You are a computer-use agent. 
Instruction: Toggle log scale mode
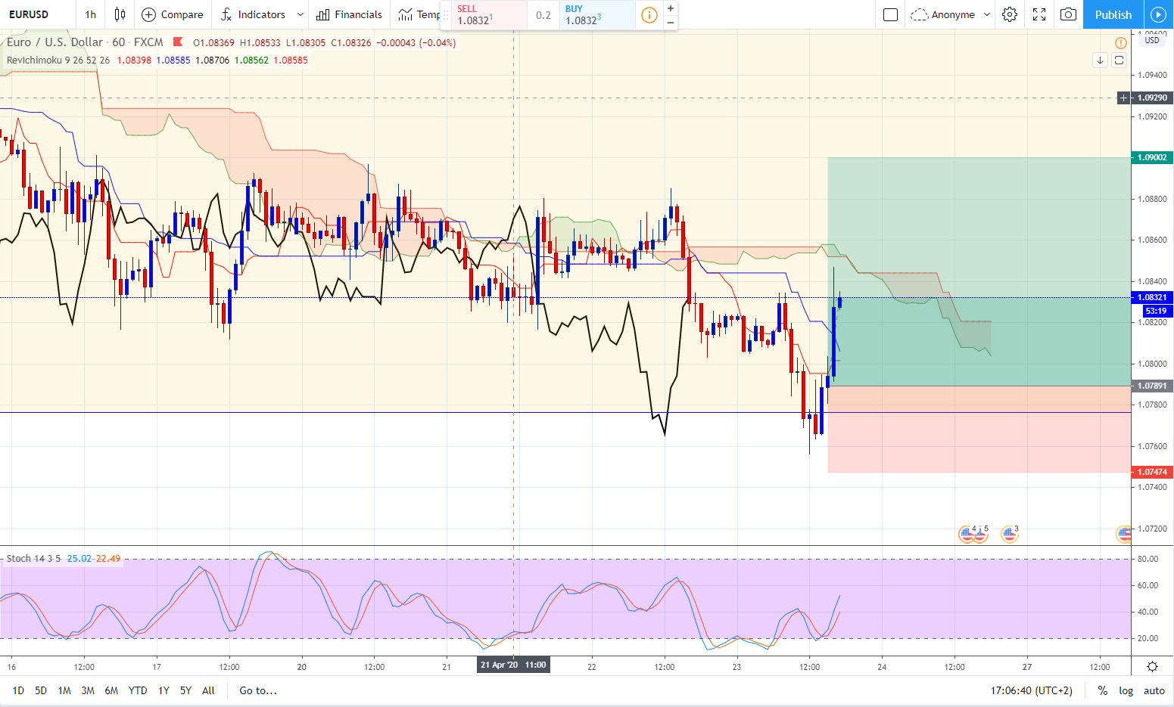pos(1126,690)
